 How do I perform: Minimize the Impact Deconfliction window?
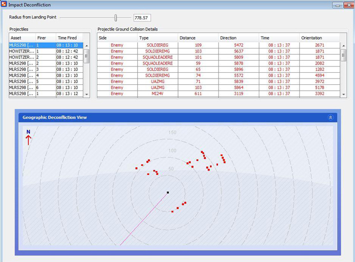point(337,5)
